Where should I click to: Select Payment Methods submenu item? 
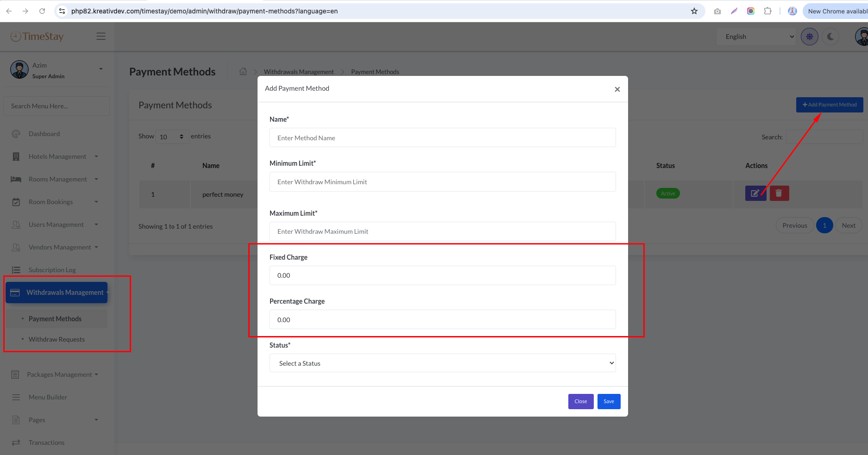pos(57,319)
